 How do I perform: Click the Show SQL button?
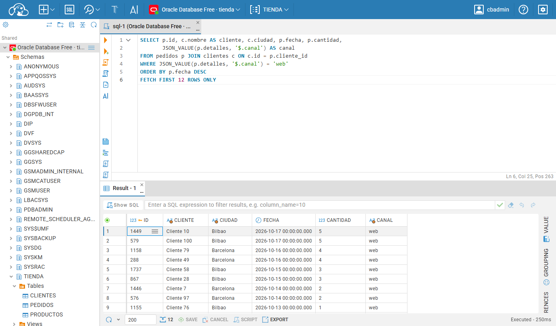coord(122,205)
